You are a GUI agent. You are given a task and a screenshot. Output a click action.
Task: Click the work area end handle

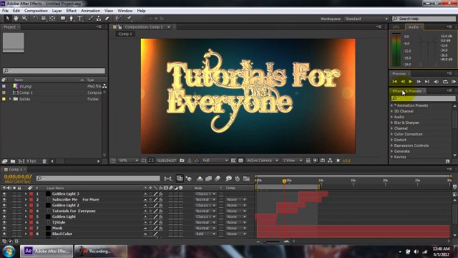coord(319,186)
